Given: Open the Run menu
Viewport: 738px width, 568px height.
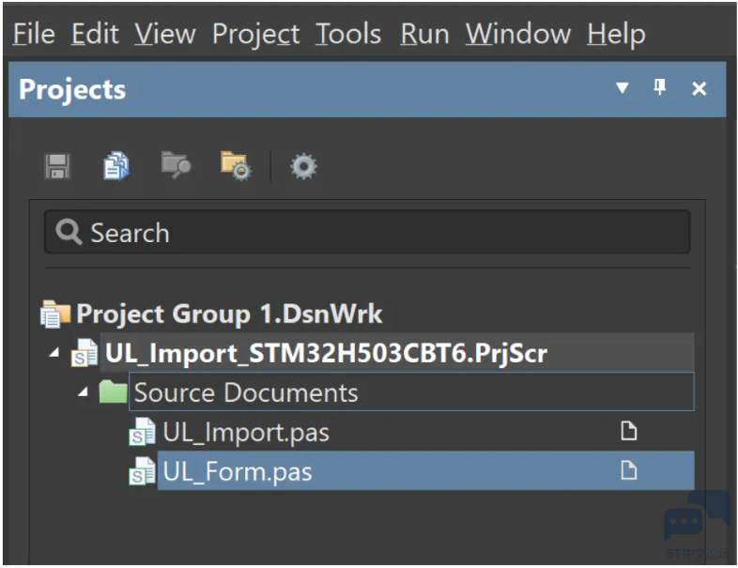Looking at the screenshot, I should (424, 34).
